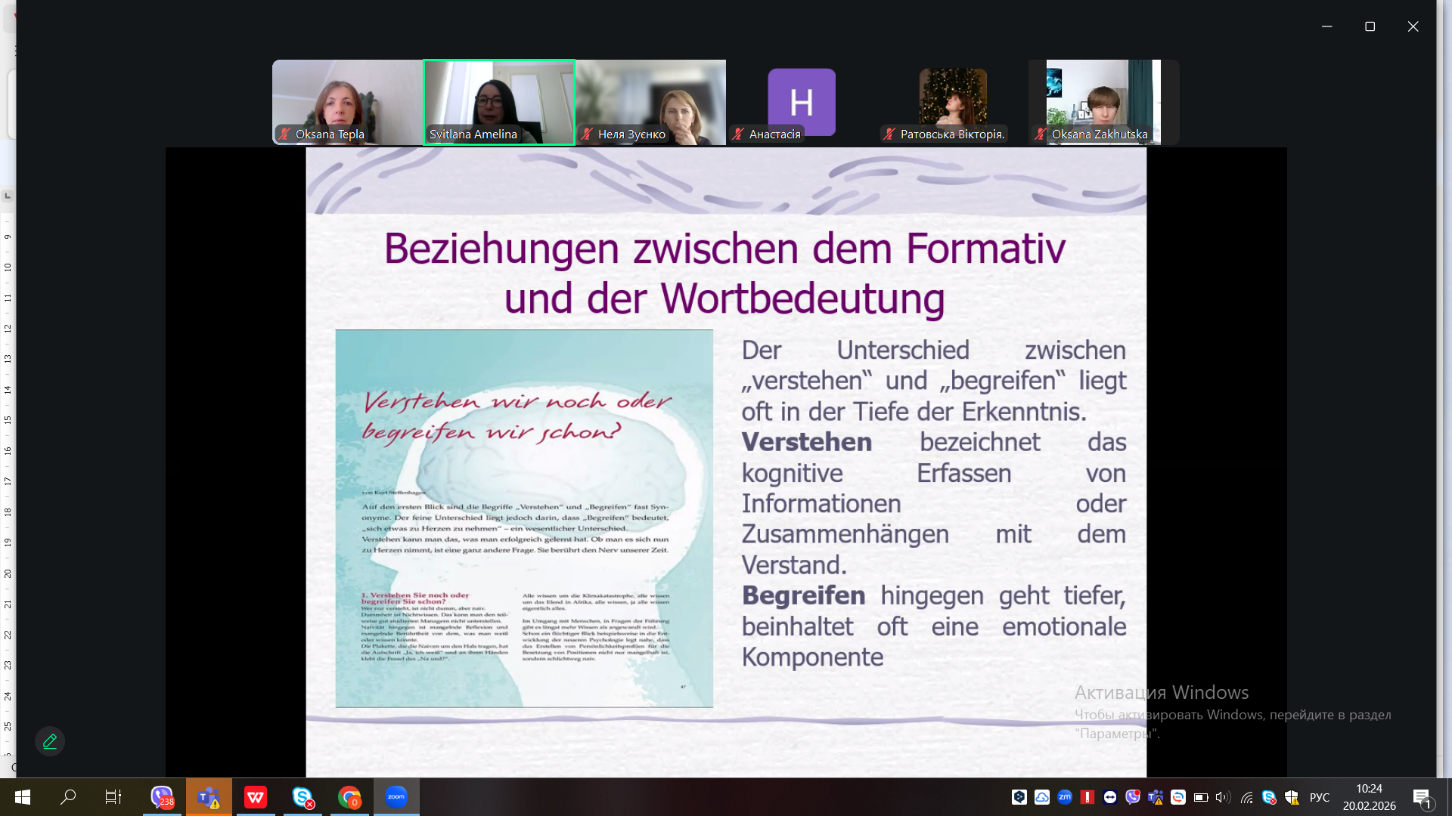Click Анастасія's purple H avatar tile
Image resolution: width=1452 pixels, height=816 pixels.
click(x=802, y=101)
